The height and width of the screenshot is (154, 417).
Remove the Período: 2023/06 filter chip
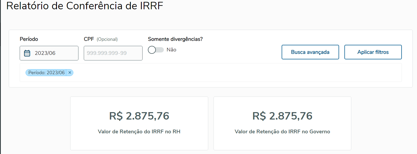point(70,73)
